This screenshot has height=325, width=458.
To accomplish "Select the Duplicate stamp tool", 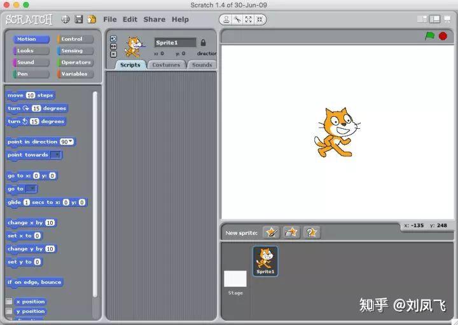I will (x=226, y=20).
